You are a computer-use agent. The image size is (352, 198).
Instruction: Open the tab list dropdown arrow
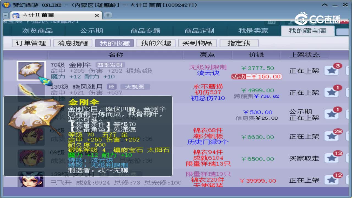point(5,15)
